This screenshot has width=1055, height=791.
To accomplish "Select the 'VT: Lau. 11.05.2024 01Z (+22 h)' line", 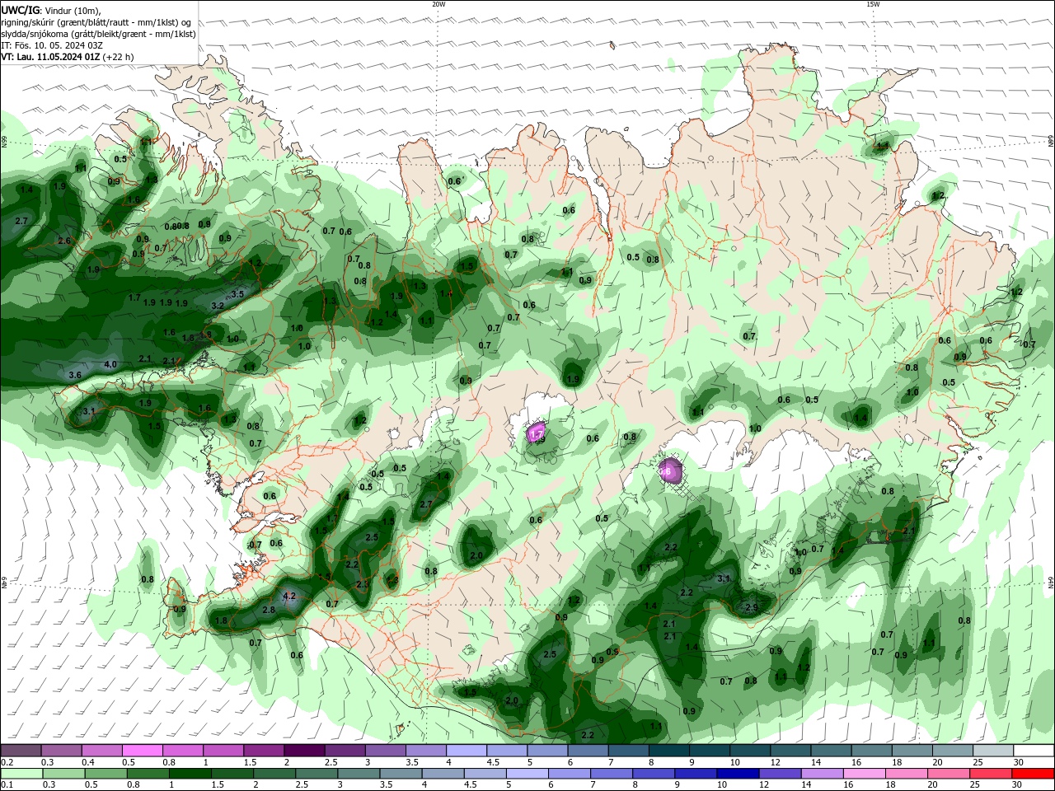I will [67, 57].
